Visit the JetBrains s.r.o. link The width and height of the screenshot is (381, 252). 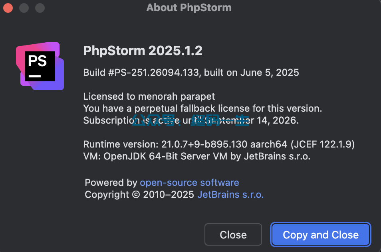click(x=230, y=195)
